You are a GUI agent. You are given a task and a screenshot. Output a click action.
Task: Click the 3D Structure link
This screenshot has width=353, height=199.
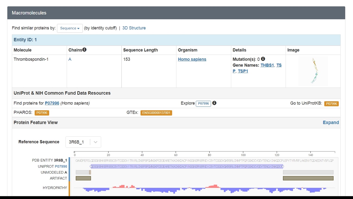click(134, 28)
